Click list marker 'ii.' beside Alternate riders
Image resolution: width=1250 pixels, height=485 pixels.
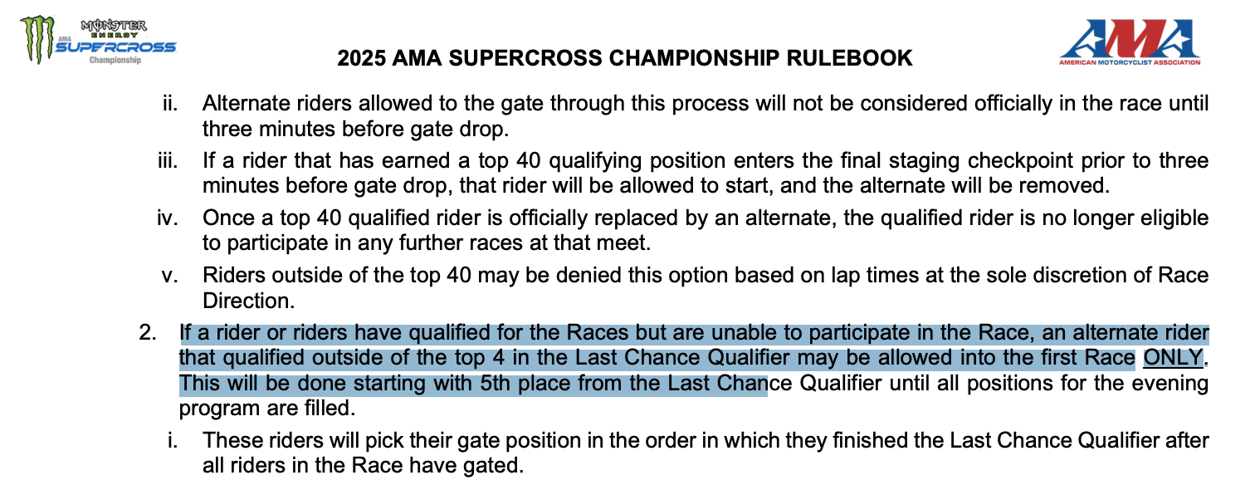[171, 105]
